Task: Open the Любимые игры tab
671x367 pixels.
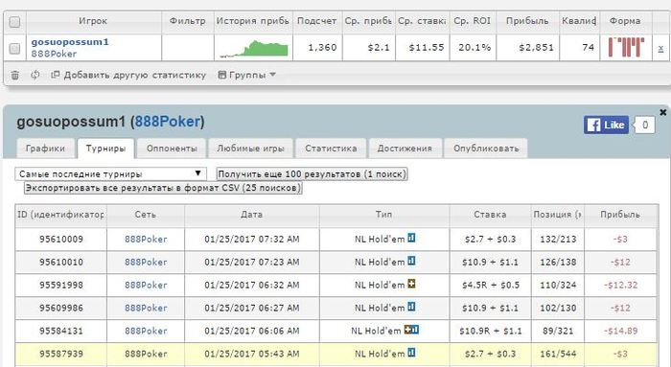Action: click(250, 149)
